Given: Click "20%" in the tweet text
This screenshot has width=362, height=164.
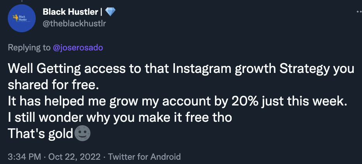Looking at the screenshot, I should [x=245, y=102].
